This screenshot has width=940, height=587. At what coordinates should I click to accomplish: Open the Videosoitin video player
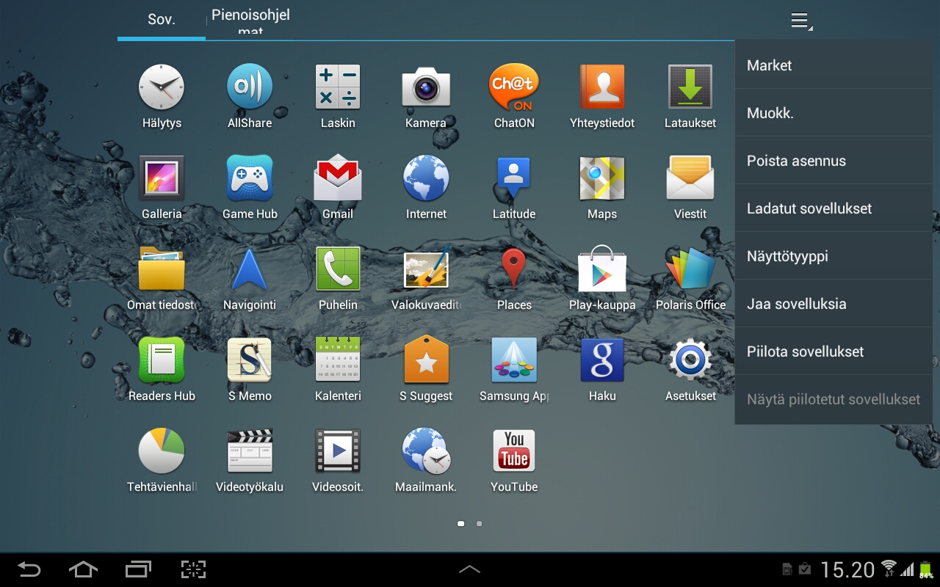click(338, 461)
